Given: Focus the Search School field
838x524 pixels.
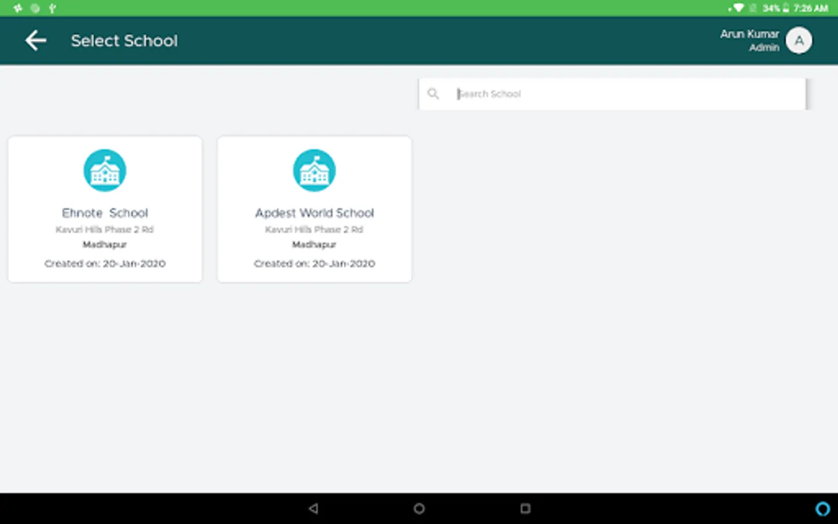Looking at the screenshot, I should pos(612,94).
